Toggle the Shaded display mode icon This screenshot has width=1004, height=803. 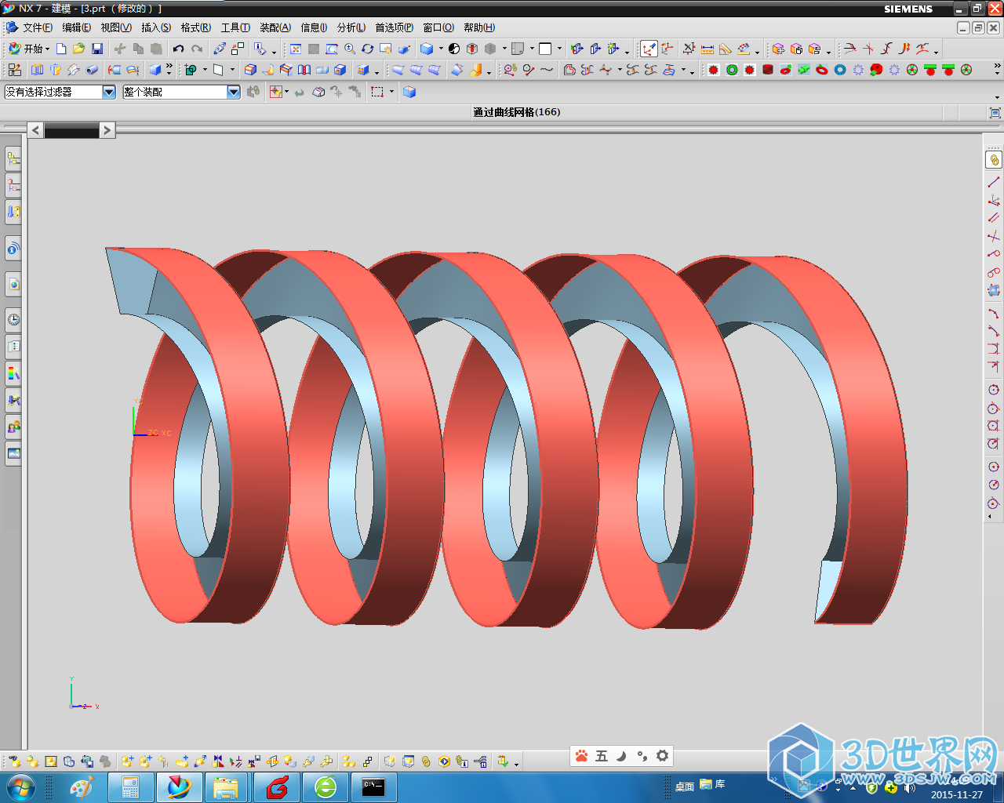(x=427, y=49)
